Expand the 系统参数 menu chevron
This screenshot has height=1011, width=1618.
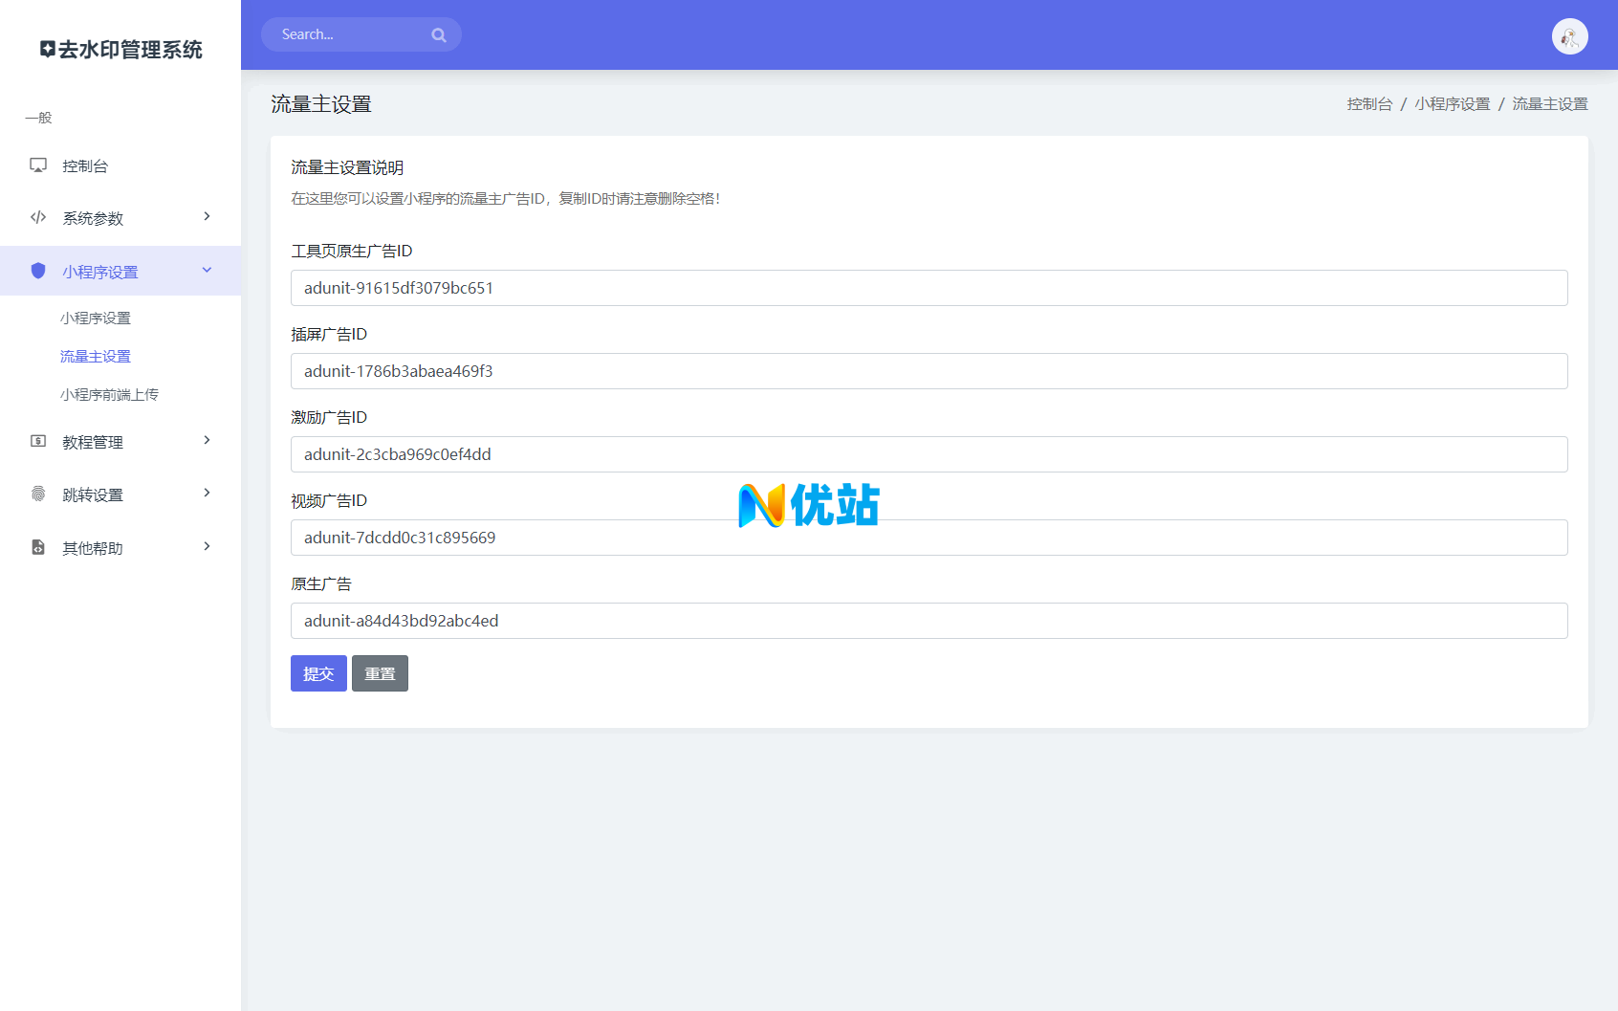pyautogui.click(x=207, y=217)
